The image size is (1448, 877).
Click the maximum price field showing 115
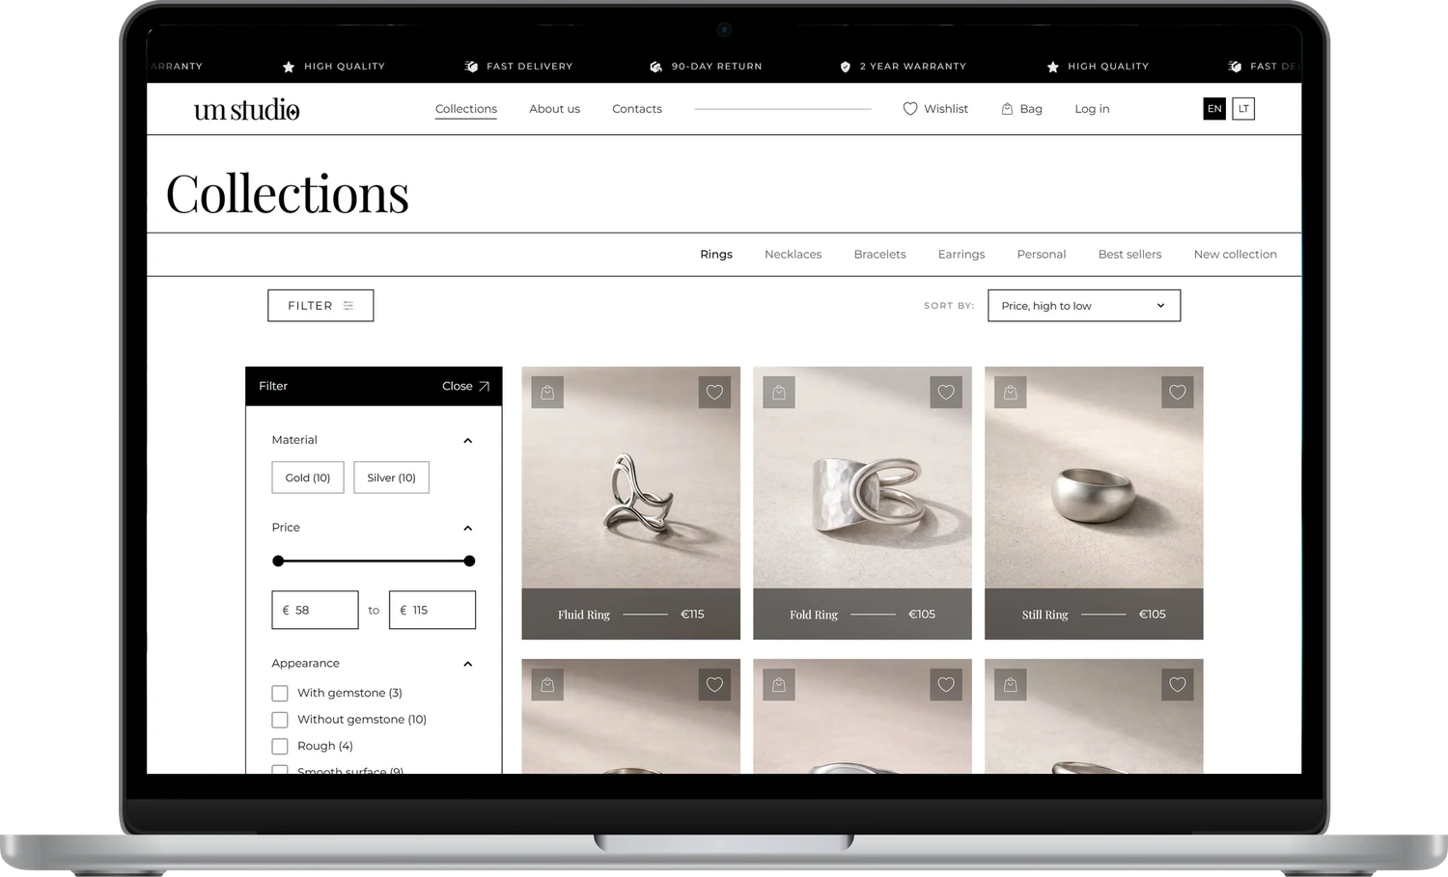coord(432,610)
